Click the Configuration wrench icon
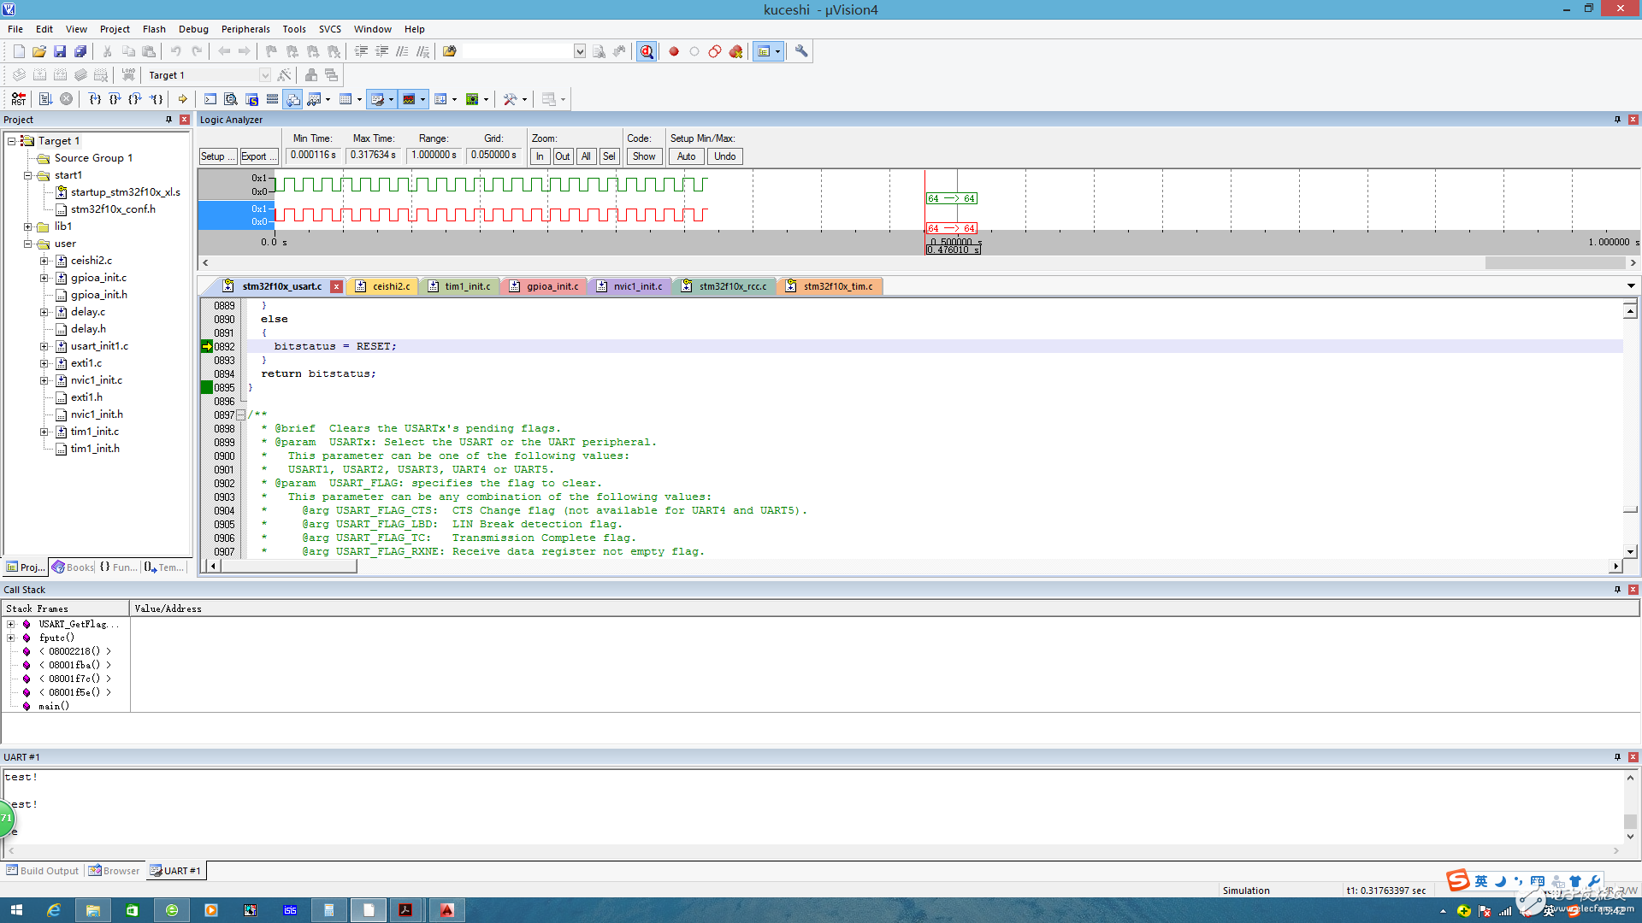The height and width of the screenshot is (923, 1642). [x=801, y=51]
